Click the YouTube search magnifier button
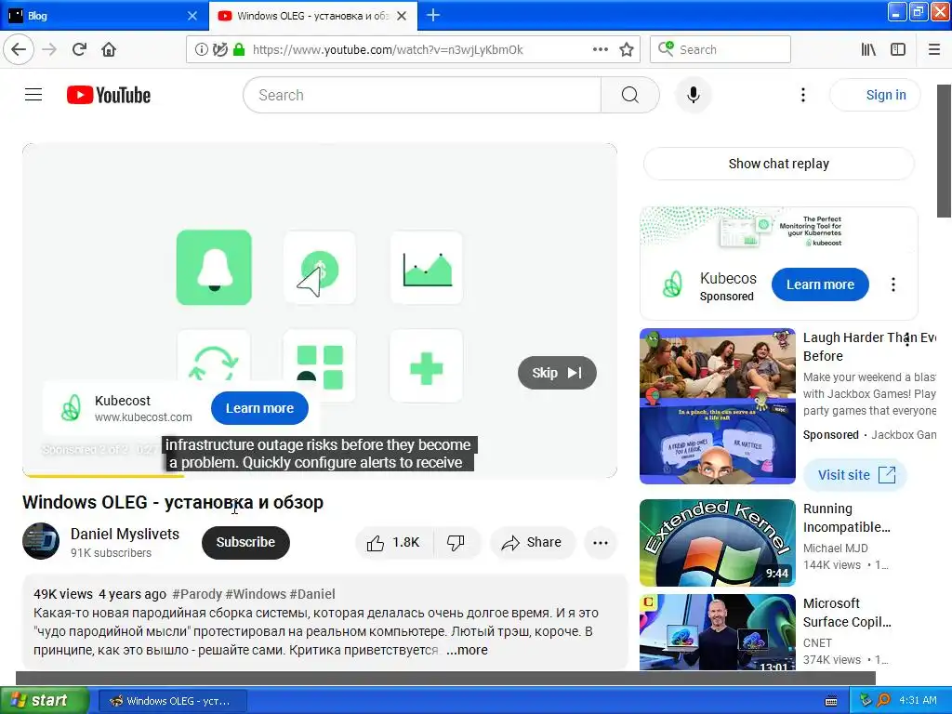Viewport: 952px width, 714px height. point(630,95)
